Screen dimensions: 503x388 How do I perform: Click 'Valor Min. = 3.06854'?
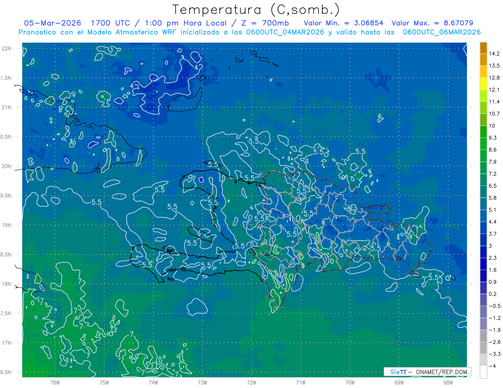click(343, 23)
